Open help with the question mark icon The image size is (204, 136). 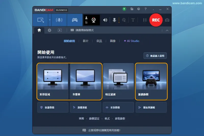[145, 9]
